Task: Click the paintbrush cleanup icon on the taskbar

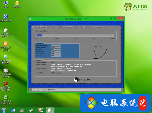Action: pos(22,110)
